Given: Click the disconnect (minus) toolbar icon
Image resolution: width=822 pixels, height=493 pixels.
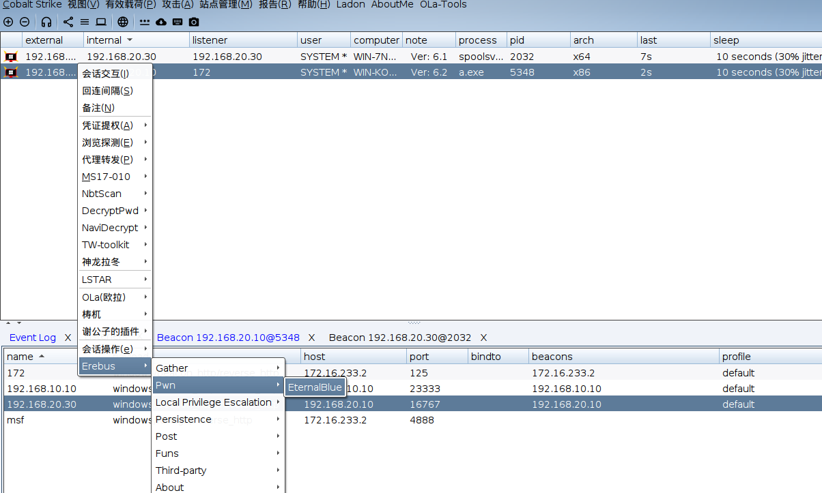Looking at the screenshot, I should (25, 22).
